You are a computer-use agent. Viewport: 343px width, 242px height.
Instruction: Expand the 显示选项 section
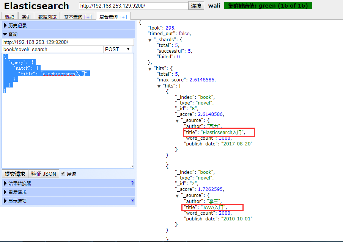(x=68, y=201)
